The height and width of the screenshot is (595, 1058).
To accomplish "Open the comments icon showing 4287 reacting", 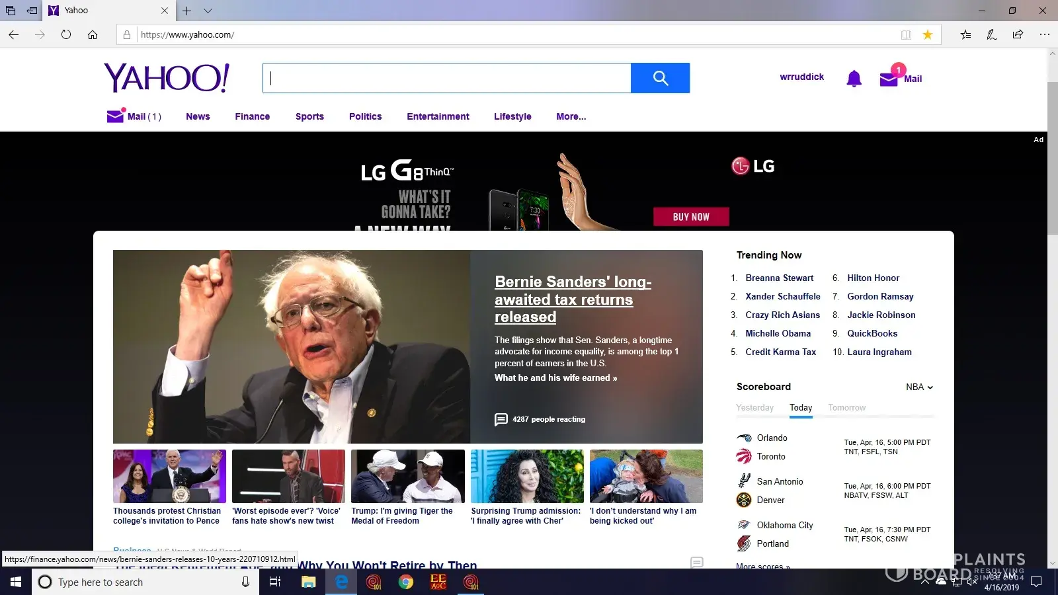I will click(x=501, y=419).
